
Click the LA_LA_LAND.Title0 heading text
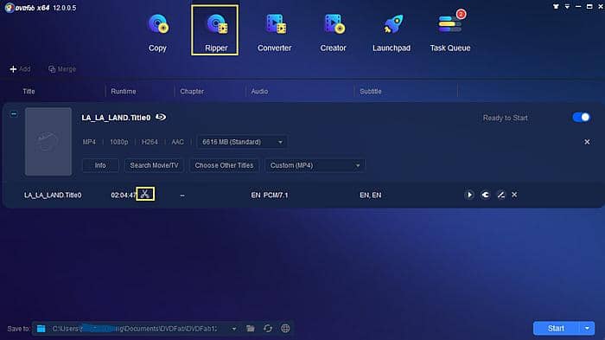[x=116, y=118]
